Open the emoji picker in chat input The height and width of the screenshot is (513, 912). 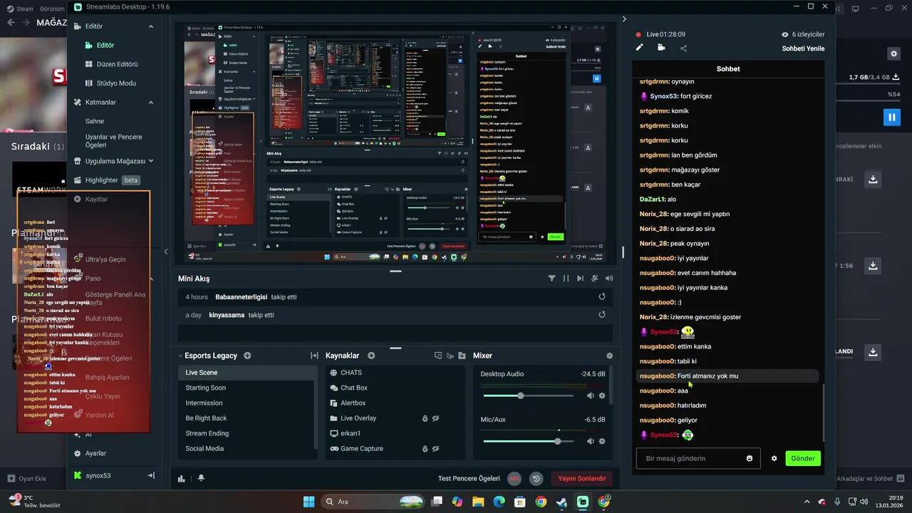(x=750, y=458)
